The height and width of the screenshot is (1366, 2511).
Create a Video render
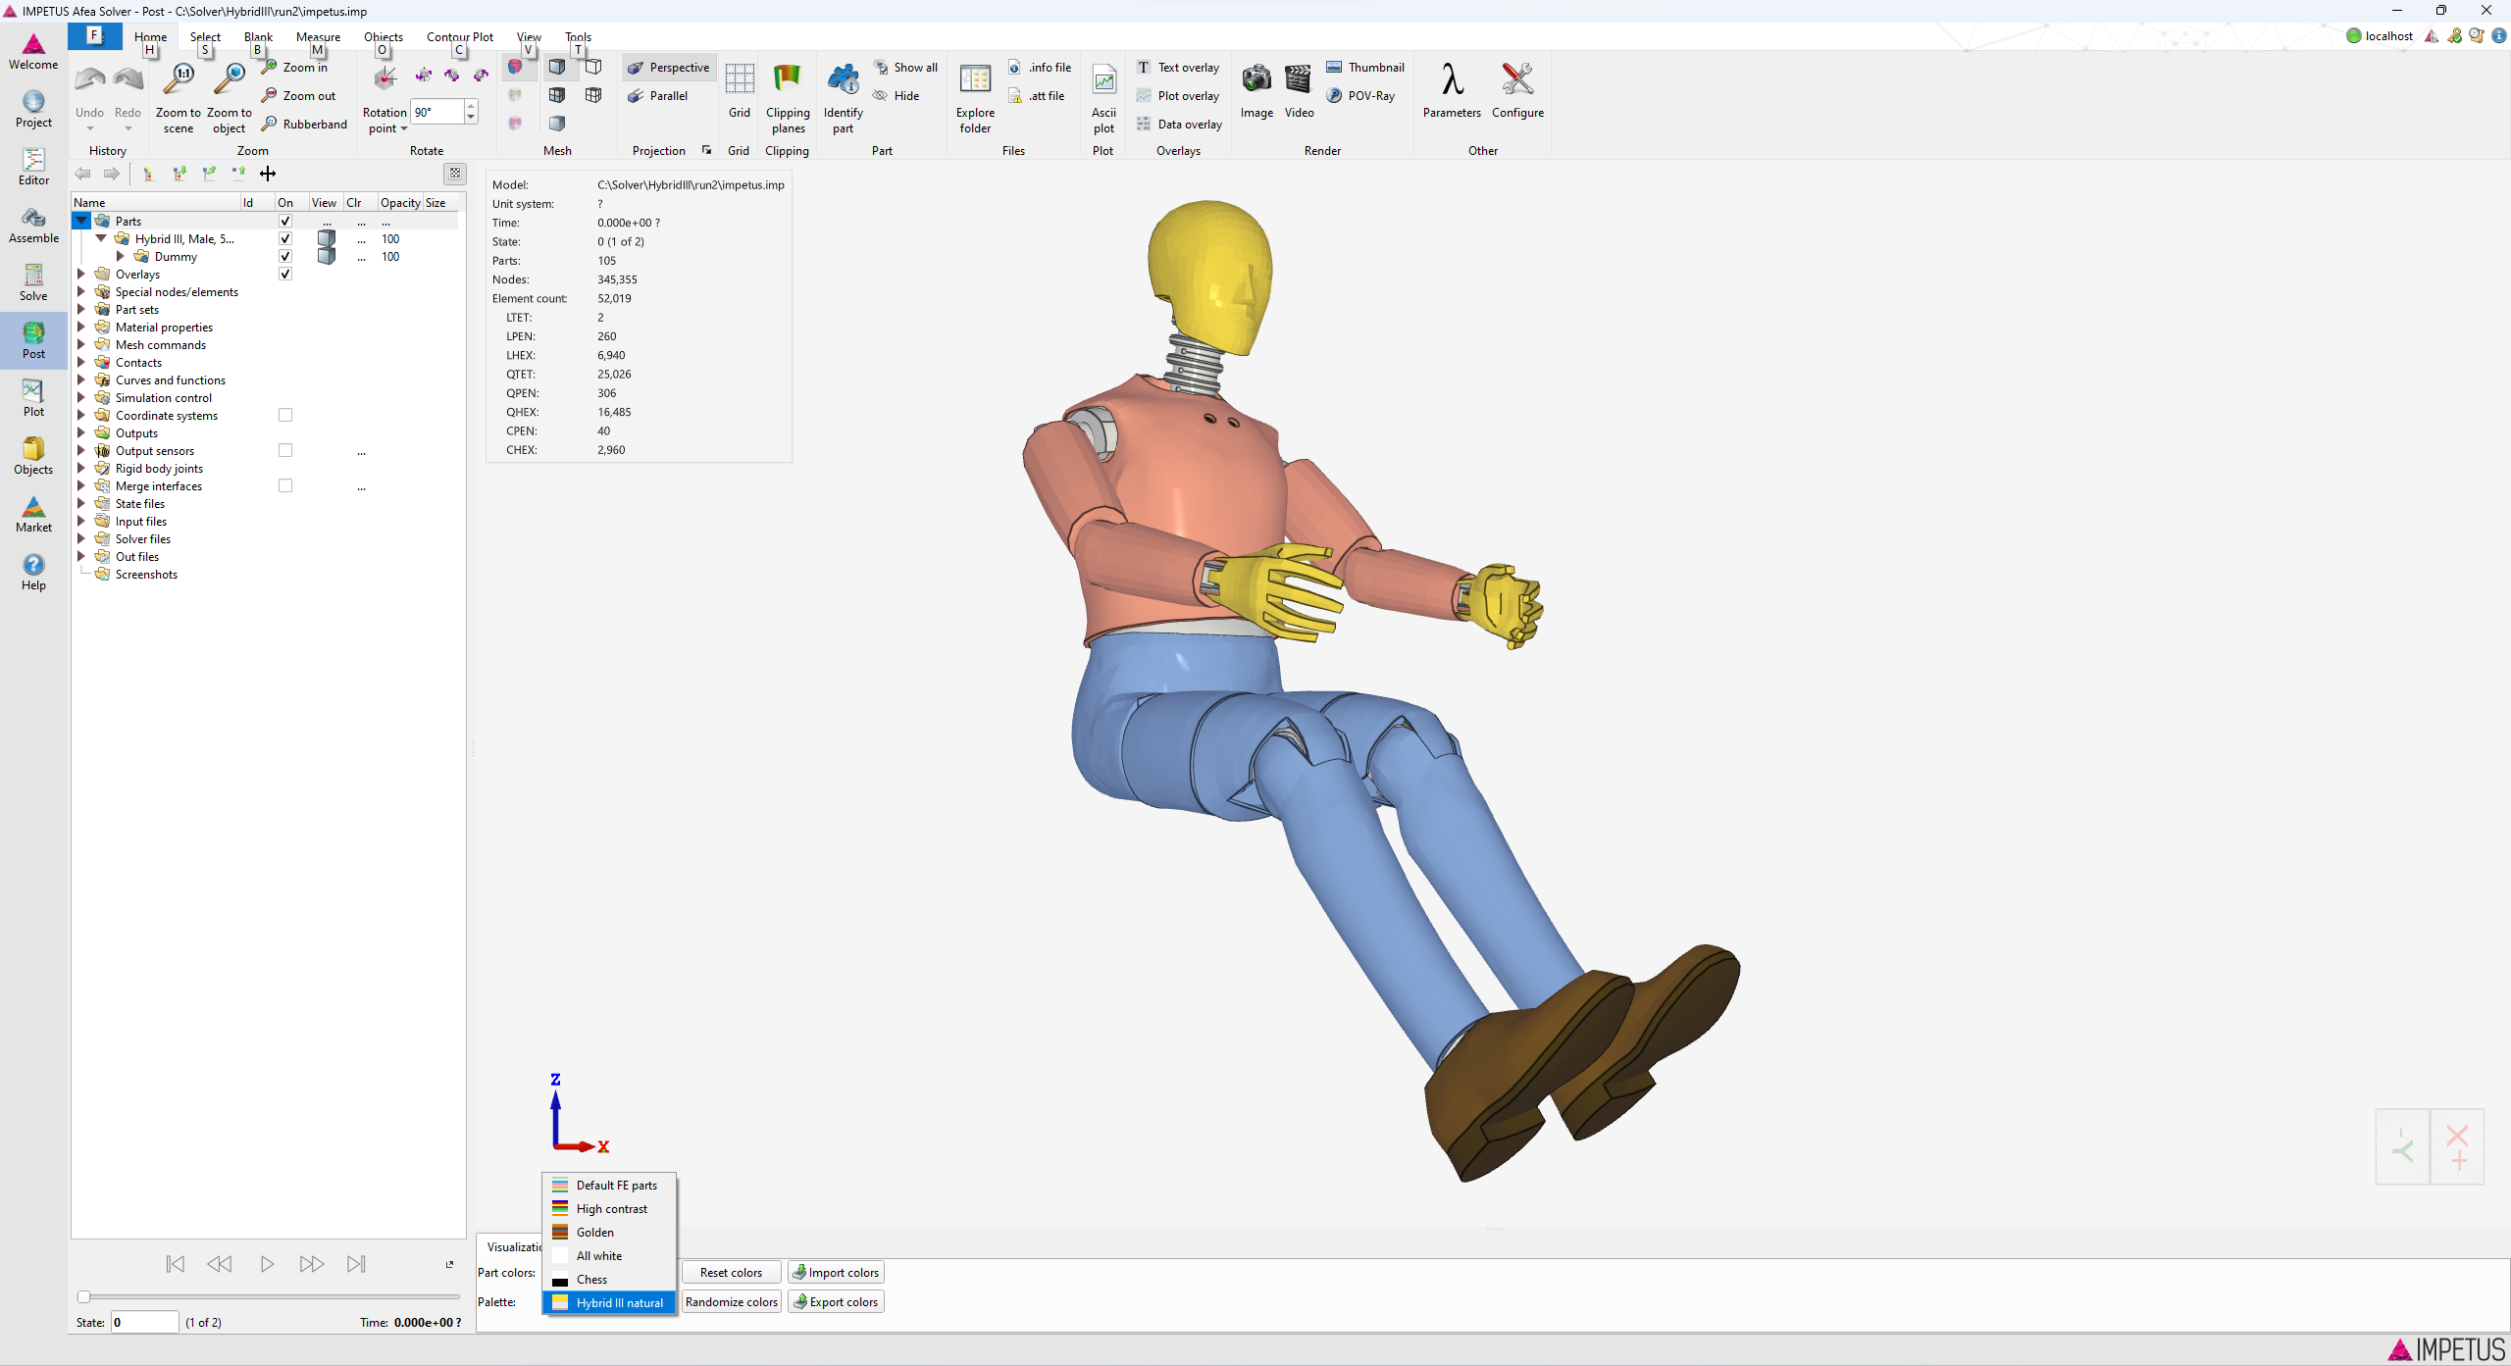(x=1299, y=91)
